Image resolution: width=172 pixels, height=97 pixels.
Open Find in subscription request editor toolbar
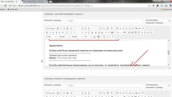pyautogui.click(x=101, y=29)
